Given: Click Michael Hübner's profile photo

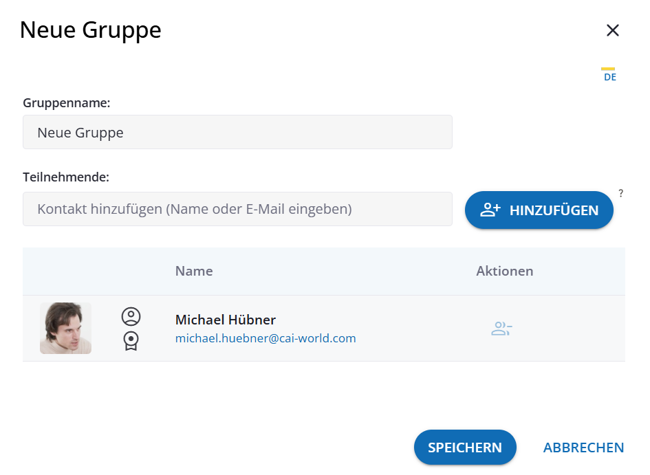Looking at the screenshot, I should tap(65, 329).
